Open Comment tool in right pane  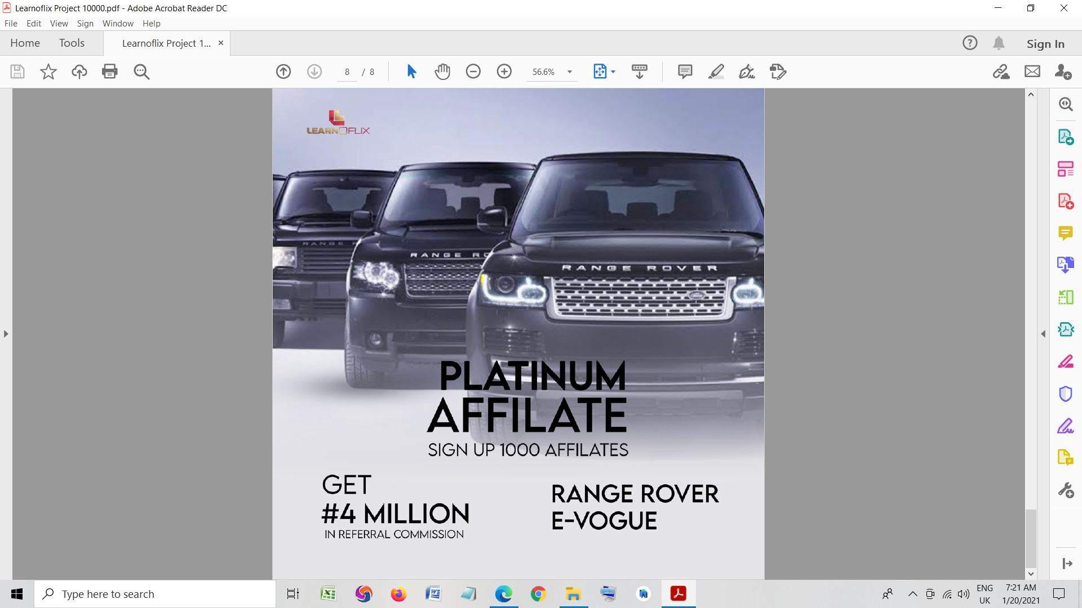[1066, 233]
